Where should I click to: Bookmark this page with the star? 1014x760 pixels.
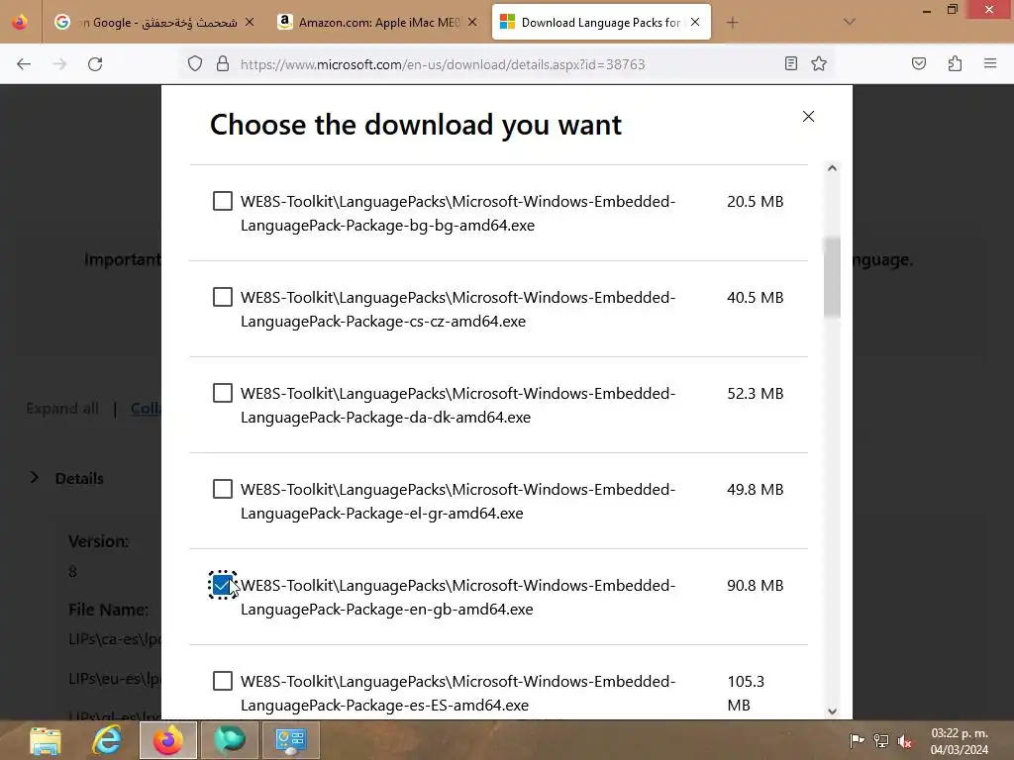coord(819,63)
